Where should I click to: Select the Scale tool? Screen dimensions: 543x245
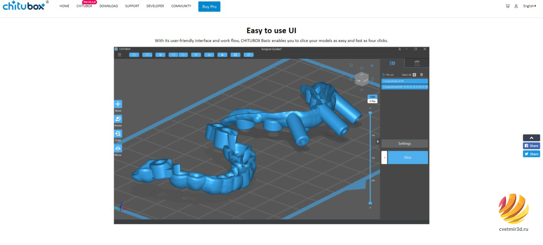[118, 134]
